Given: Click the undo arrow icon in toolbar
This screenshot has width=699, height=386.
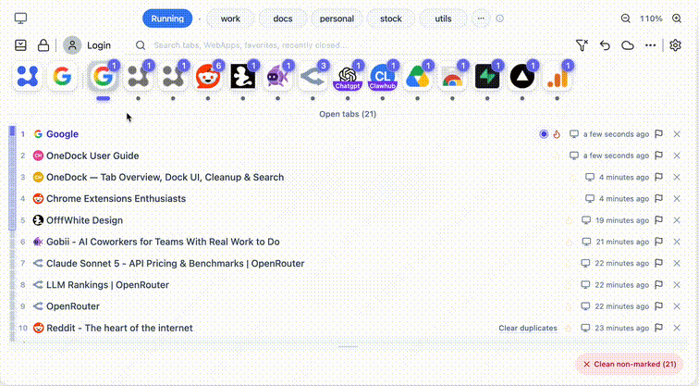Looking at the screenshot, I should point(605,45).
